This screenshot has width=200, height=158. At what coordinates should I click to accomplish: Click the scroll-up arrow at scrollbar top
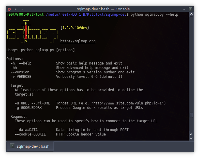pyautogui.click(x=191, y=14)
